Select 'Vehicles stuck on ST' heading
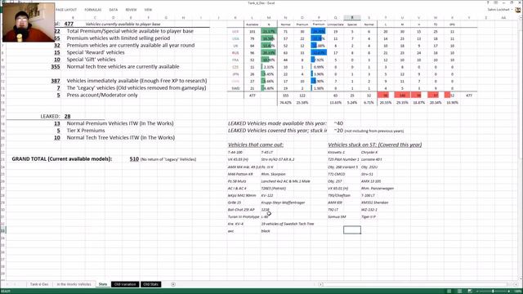Viewport: 523px width, 294px height. [375, 145]
